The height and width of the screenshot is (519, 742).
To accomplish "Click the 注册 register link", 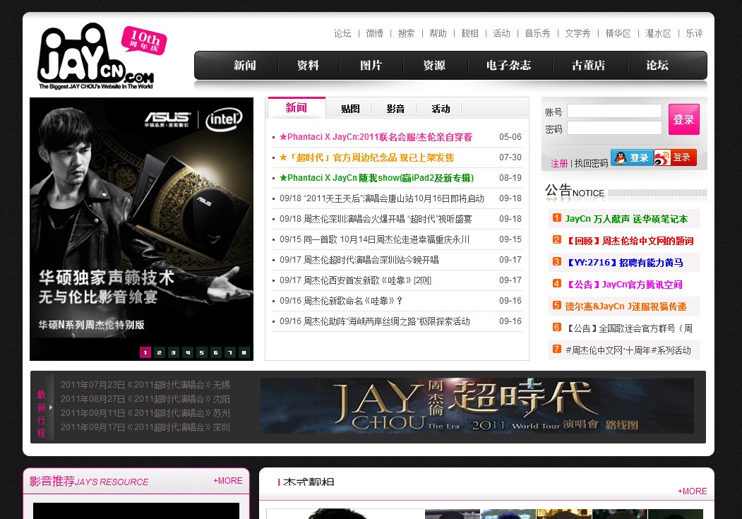I will click(559, 163).
